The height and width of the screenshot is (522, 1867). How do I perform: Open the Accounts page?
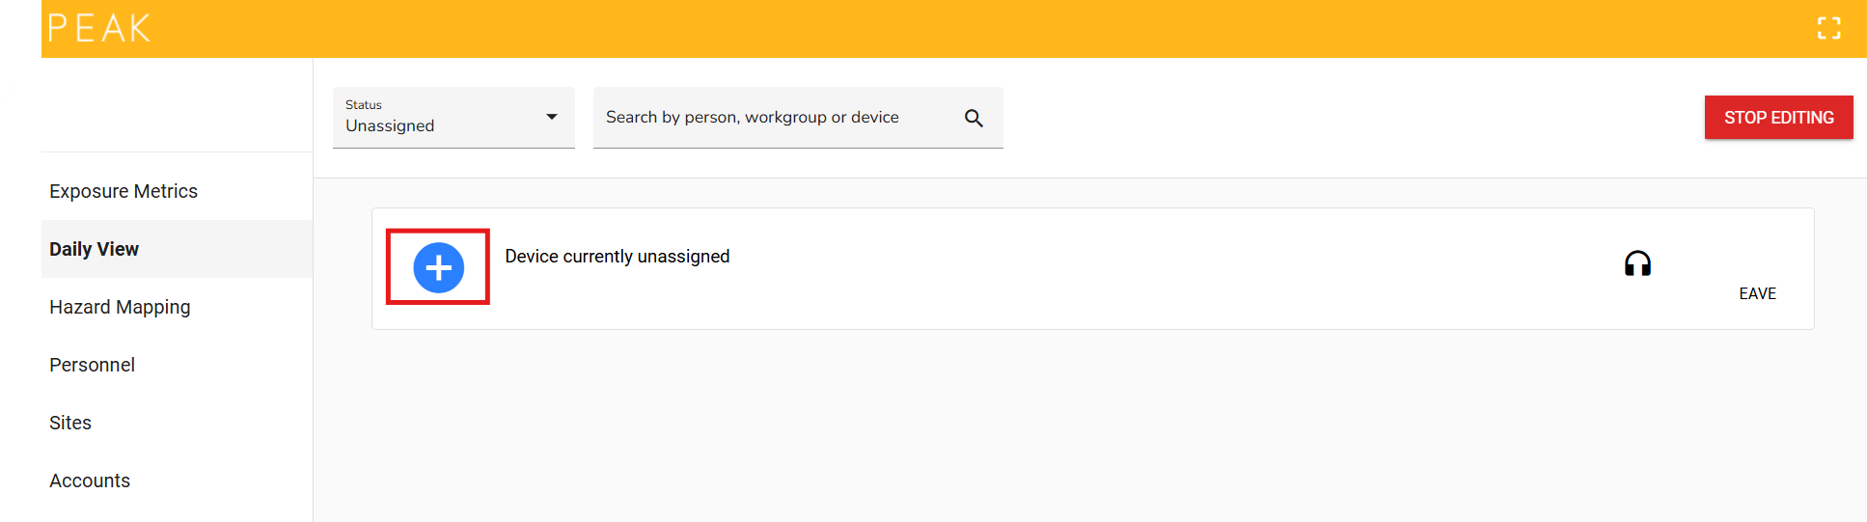[177, 481]
